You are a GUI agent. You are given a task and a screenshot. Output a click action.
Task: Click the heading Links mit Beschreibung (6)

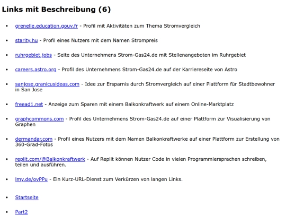point(56,10)
